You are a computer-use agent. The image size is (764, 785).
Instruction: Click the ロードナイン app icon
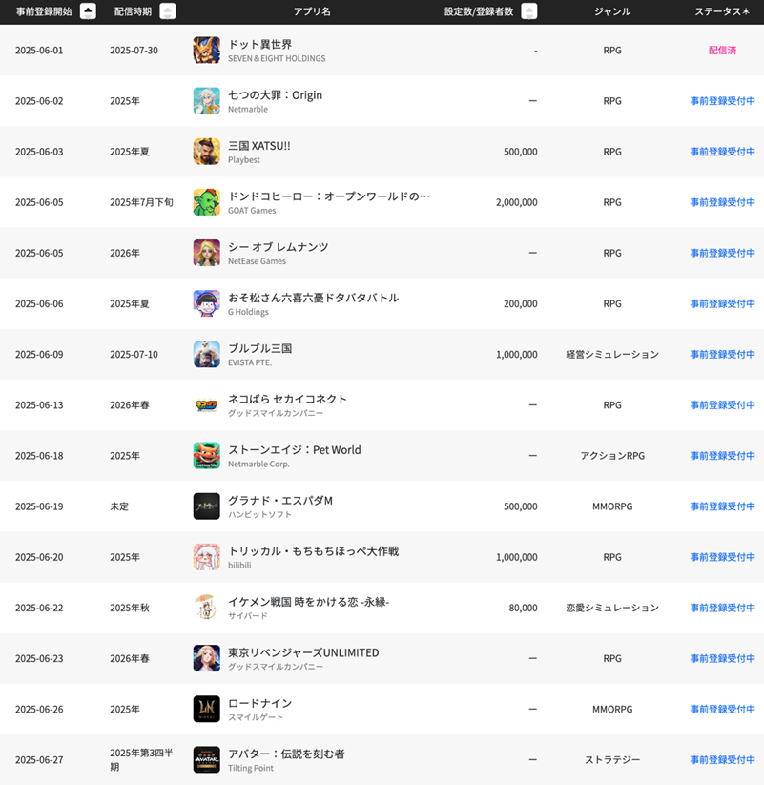pos(207,709)
